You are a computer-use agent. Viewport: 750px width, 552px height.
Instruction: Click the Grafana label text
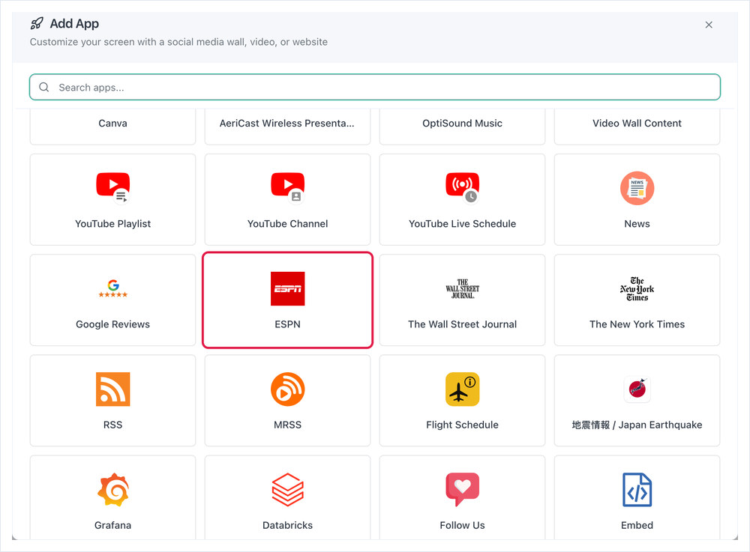(x=113, y=525)
